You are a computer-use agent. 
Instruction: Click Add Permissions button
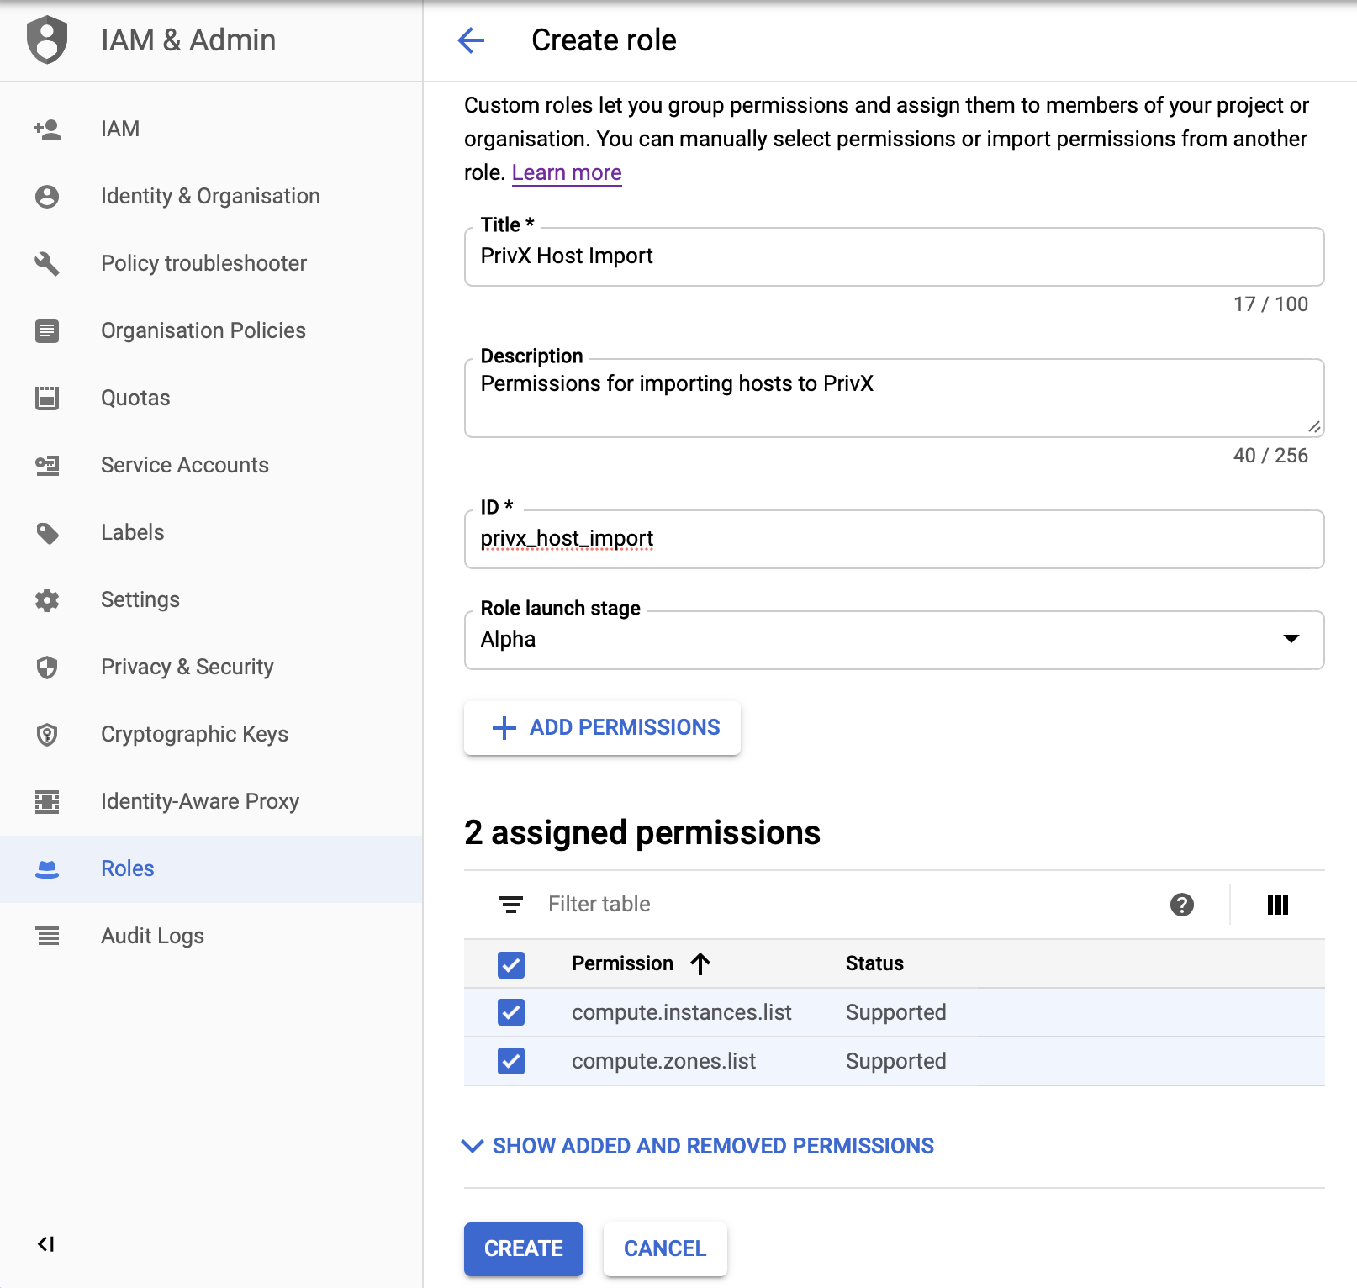coord(602,727)
